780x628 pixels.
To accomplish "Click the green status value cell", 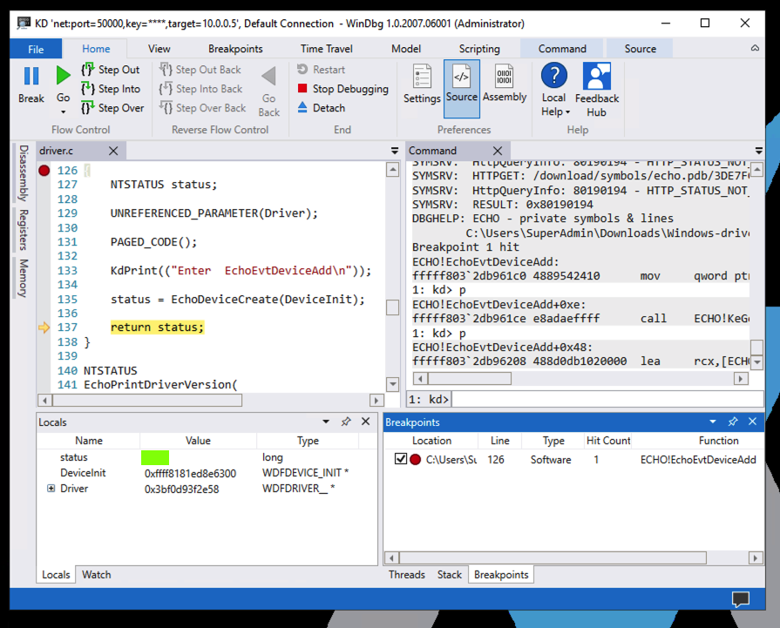I will click(x=155, y=457).
